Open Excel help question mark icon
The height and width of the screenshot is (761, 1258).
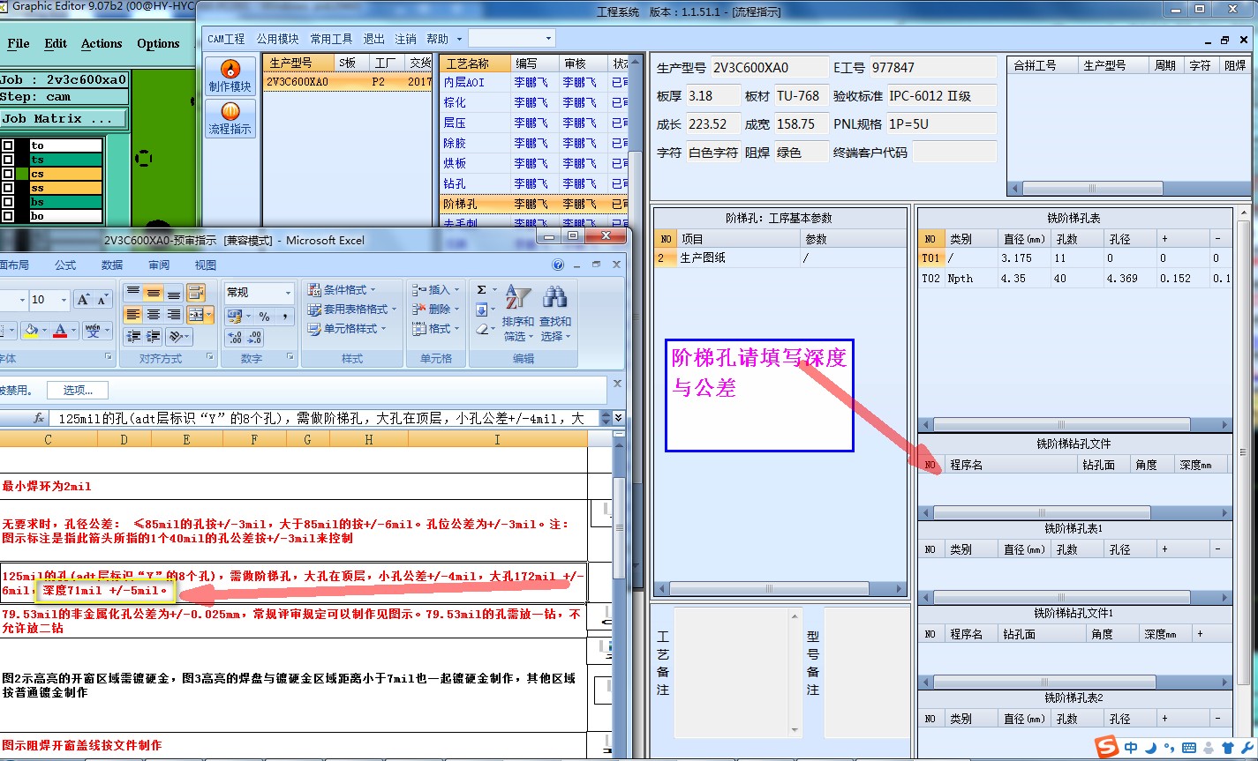[558, 265]
